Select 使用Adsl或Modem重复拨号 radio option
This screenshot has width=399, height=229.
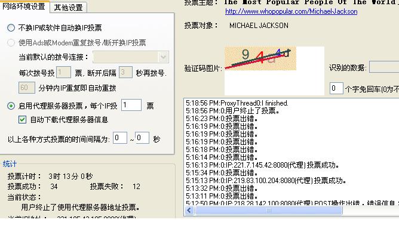[11, 42]
